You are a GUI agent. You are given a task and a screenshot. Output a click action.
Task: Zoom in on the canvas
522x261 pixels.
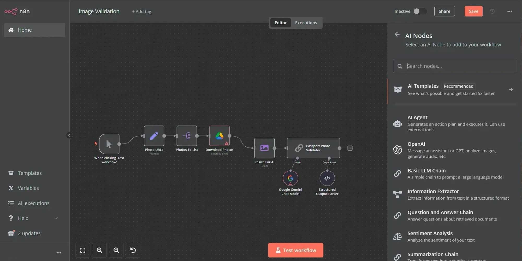(99, 250)
